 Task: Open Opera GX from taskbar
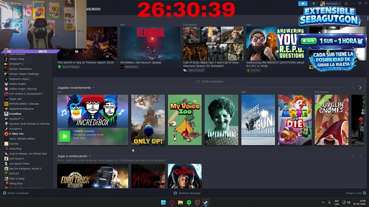pos(172,202)
